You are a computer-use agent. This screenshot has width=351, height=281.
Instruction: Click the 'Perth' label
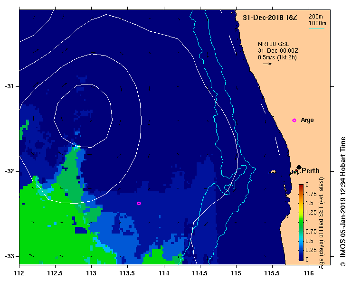[311, 171]
